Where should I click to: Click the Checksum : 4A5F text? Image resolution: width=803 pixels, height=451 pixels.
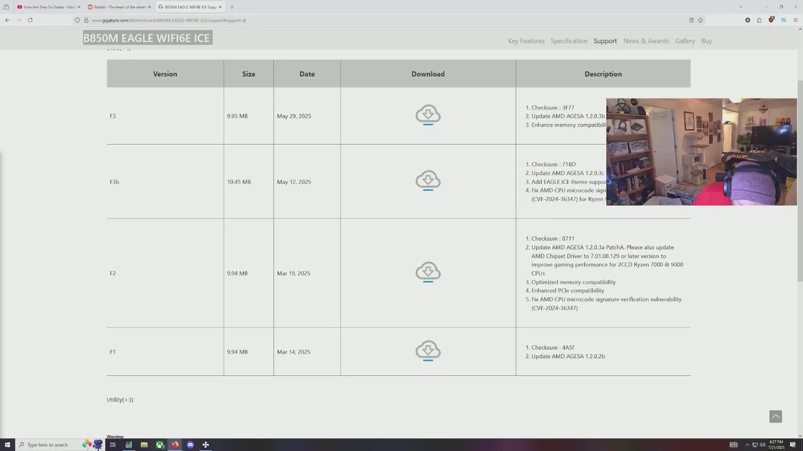tap(553, 348)
